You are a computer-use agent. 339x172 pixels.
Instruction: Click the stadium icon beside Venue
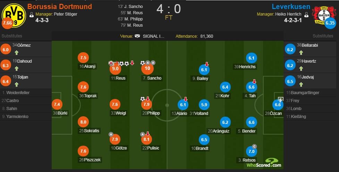coord(138,36)
